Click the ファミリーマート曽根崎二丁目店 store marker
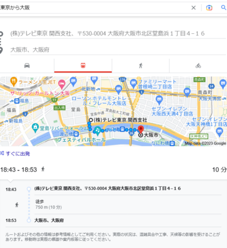 coord(134,84)
